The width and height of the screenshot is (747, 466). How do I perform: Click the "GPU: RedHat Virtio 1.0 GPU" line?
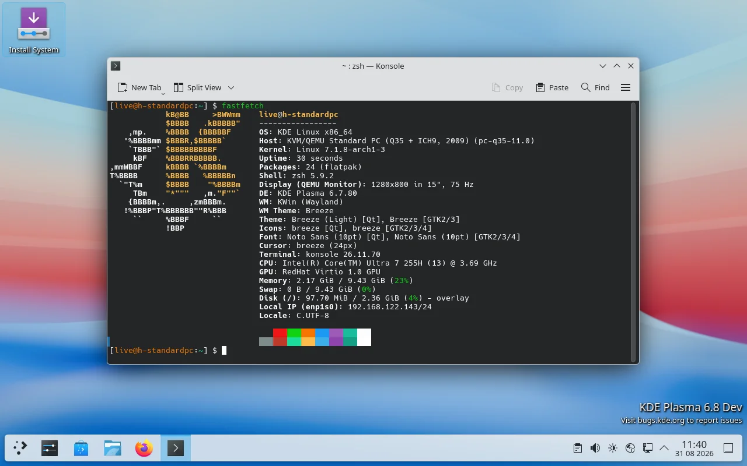tap(320, 272)
